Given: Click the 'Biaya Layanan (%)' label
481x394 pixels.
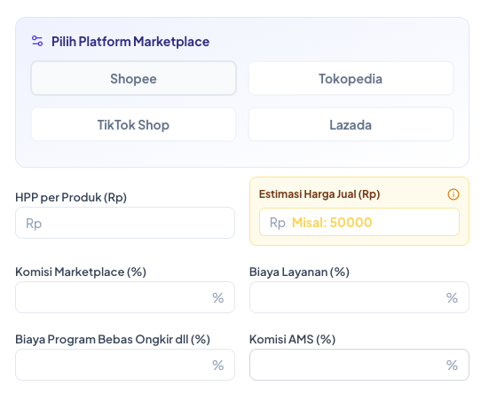Looking at the screenshot, I should pyautogui.click(x=299, y=272).
